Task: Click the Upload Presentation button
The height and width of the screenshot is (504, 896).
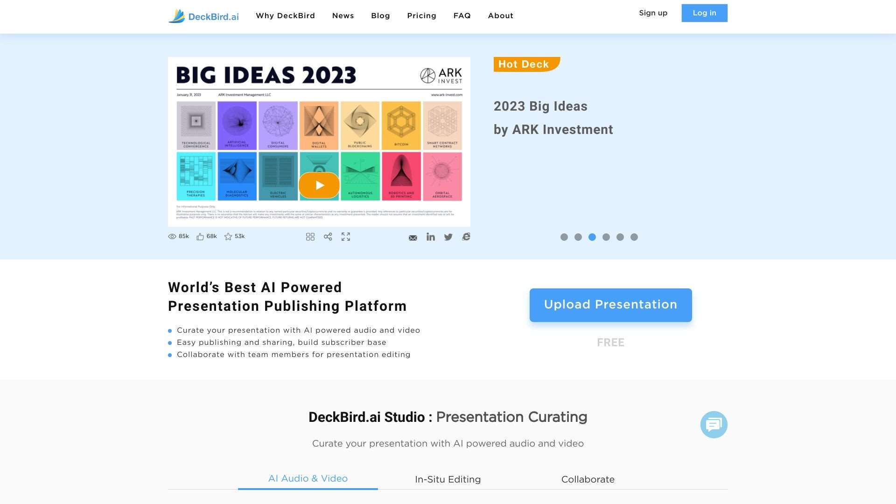Action: (610, 305)
